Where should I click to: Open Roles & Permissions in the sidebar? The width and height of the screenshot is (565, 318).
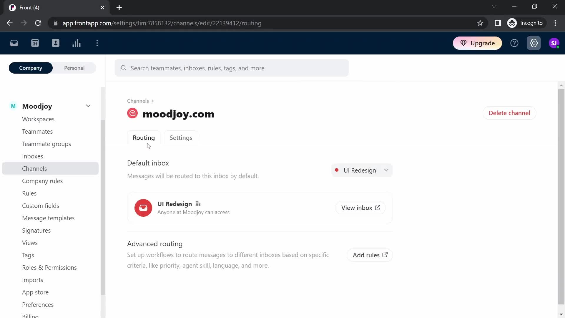click(x=49, y=268)
